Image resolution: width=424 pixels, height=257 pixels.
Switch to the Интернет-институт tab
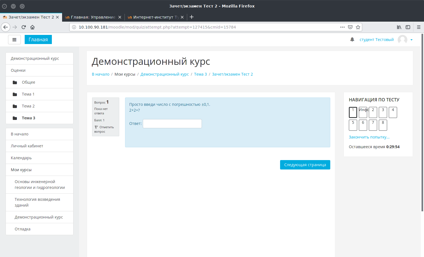pos(156,17)
